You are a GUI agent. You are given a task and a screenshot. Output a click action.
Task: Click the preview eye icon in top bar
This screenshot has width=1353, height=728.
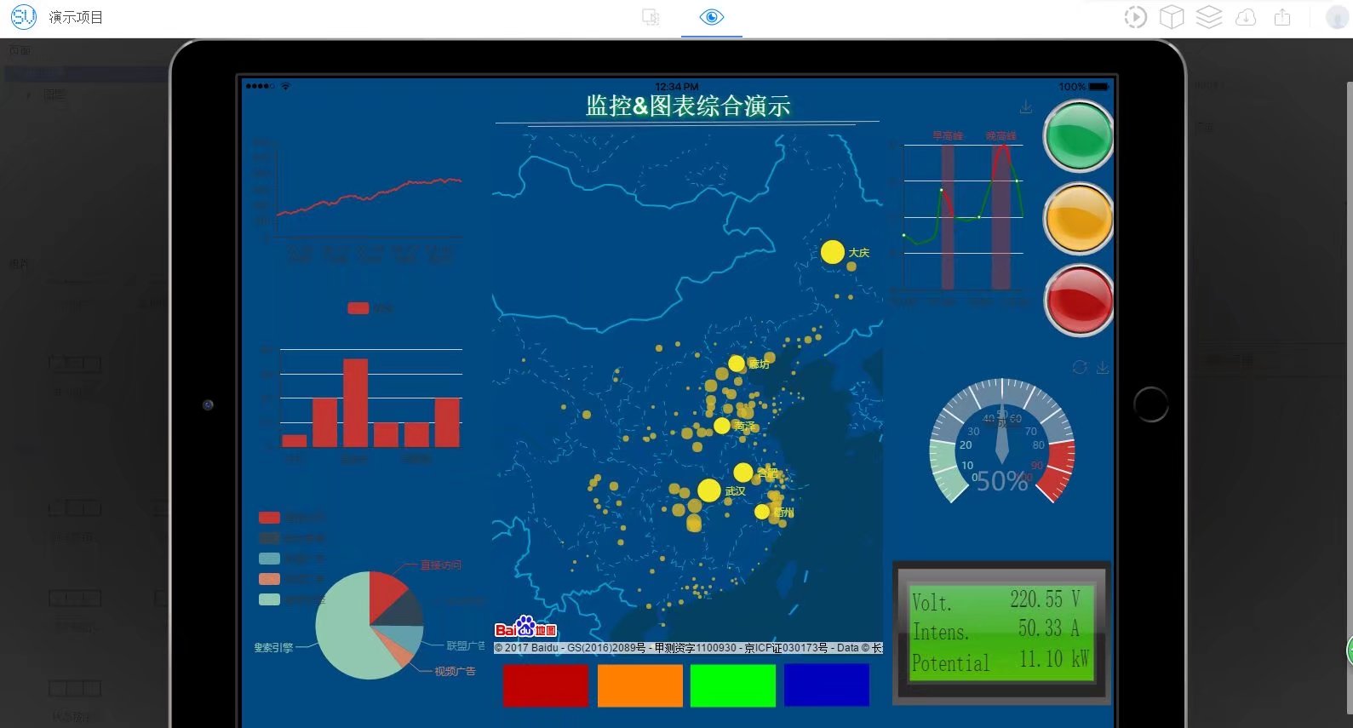[711, 17]
